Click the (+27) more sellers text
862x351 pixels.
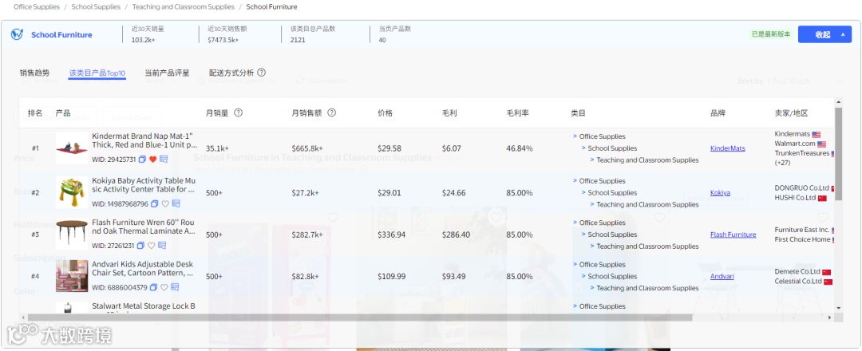tap(782, 163)
